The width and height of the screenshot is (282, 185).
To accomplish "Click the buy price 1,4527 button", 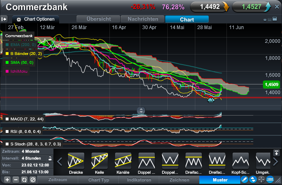I will tap(252, 7).
